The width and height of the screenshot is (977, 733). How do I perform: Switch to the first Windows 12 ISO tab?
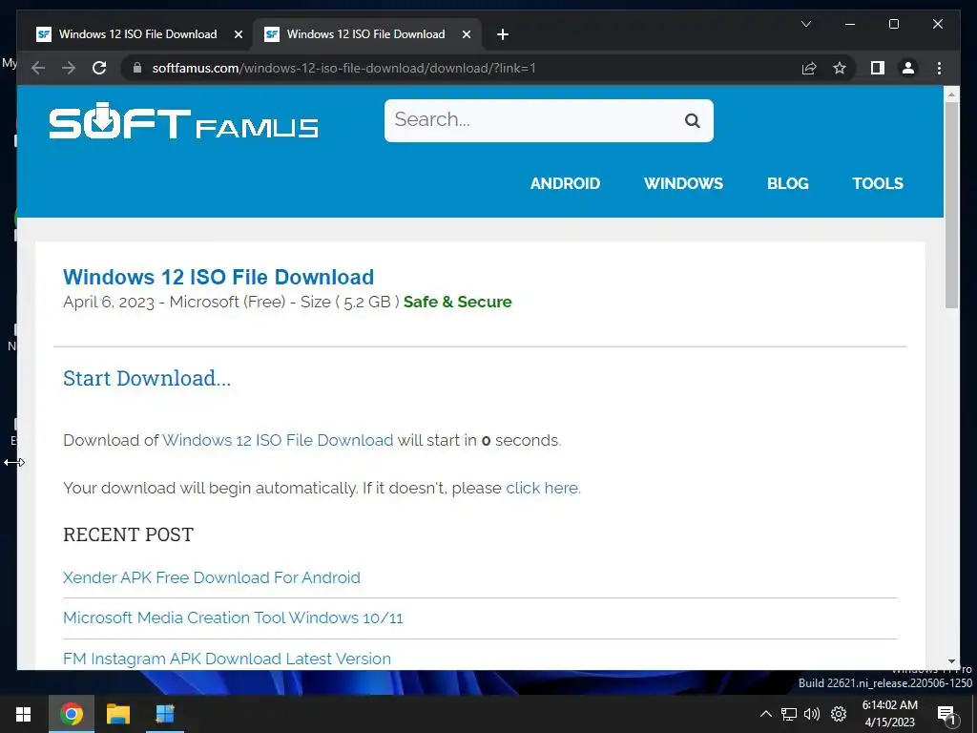[x=135, y=34]
